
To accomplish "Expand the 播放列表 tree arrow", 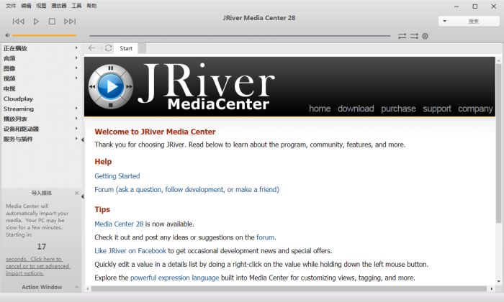I will [x=76, y=119].
